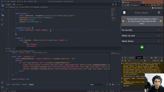Open the Source Control view

2,15
